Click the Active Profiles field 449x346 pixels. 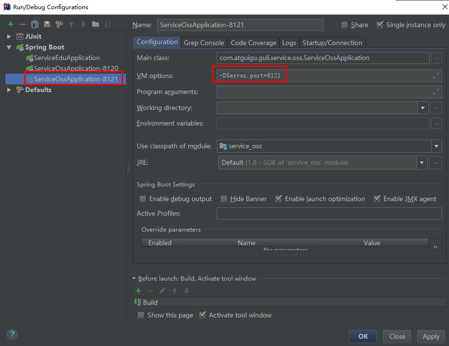click(329, 214)
